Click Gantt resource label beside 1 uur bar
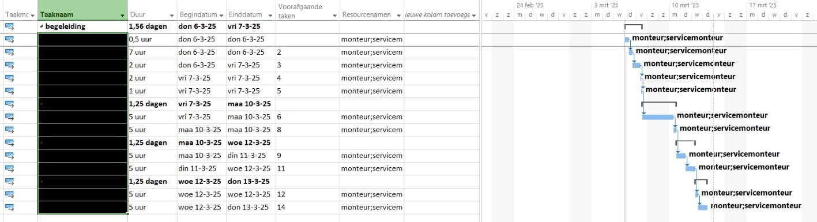The image size is (817, 222). (x=691, y=89)
